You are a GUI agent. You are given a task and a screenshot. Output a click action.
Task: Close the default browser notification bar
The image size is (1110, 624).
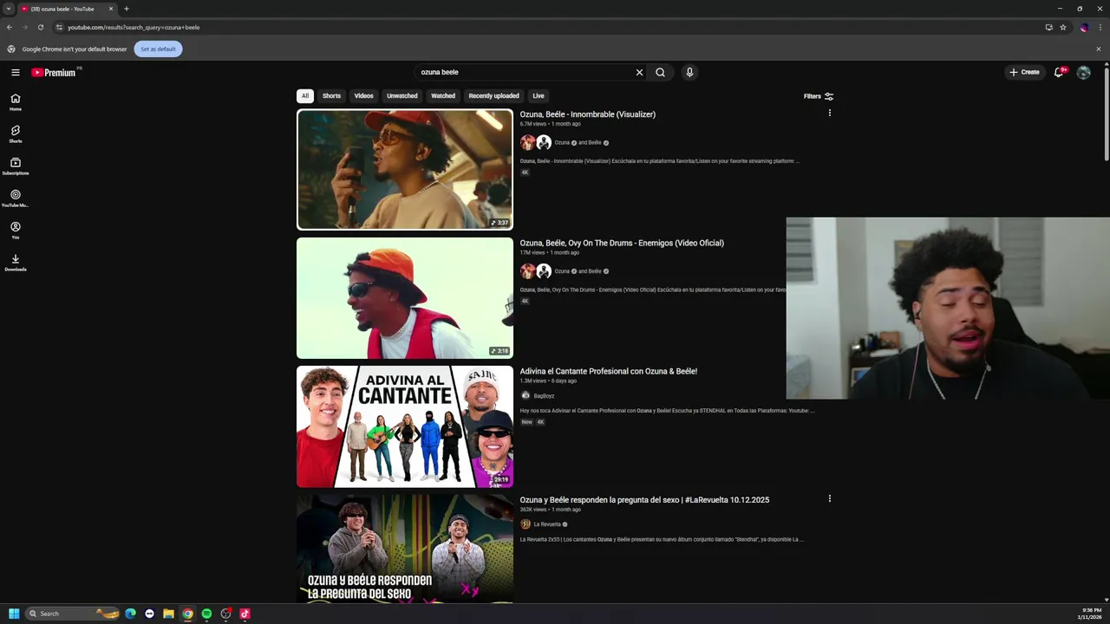[1099, 49]
